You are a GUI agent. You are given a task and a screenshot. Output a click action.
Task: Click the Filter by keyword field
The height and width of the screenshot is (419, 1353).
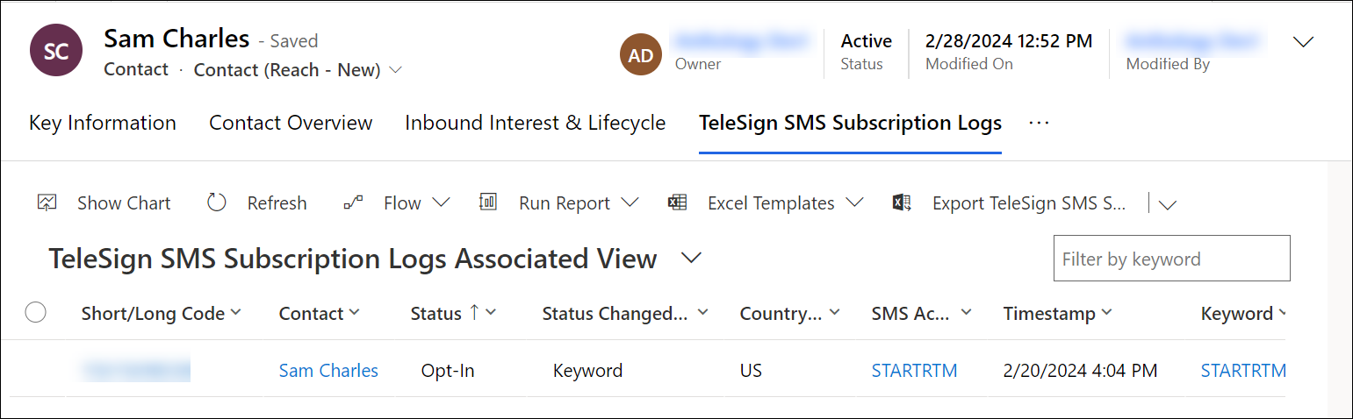click(x=1171, y=259)
